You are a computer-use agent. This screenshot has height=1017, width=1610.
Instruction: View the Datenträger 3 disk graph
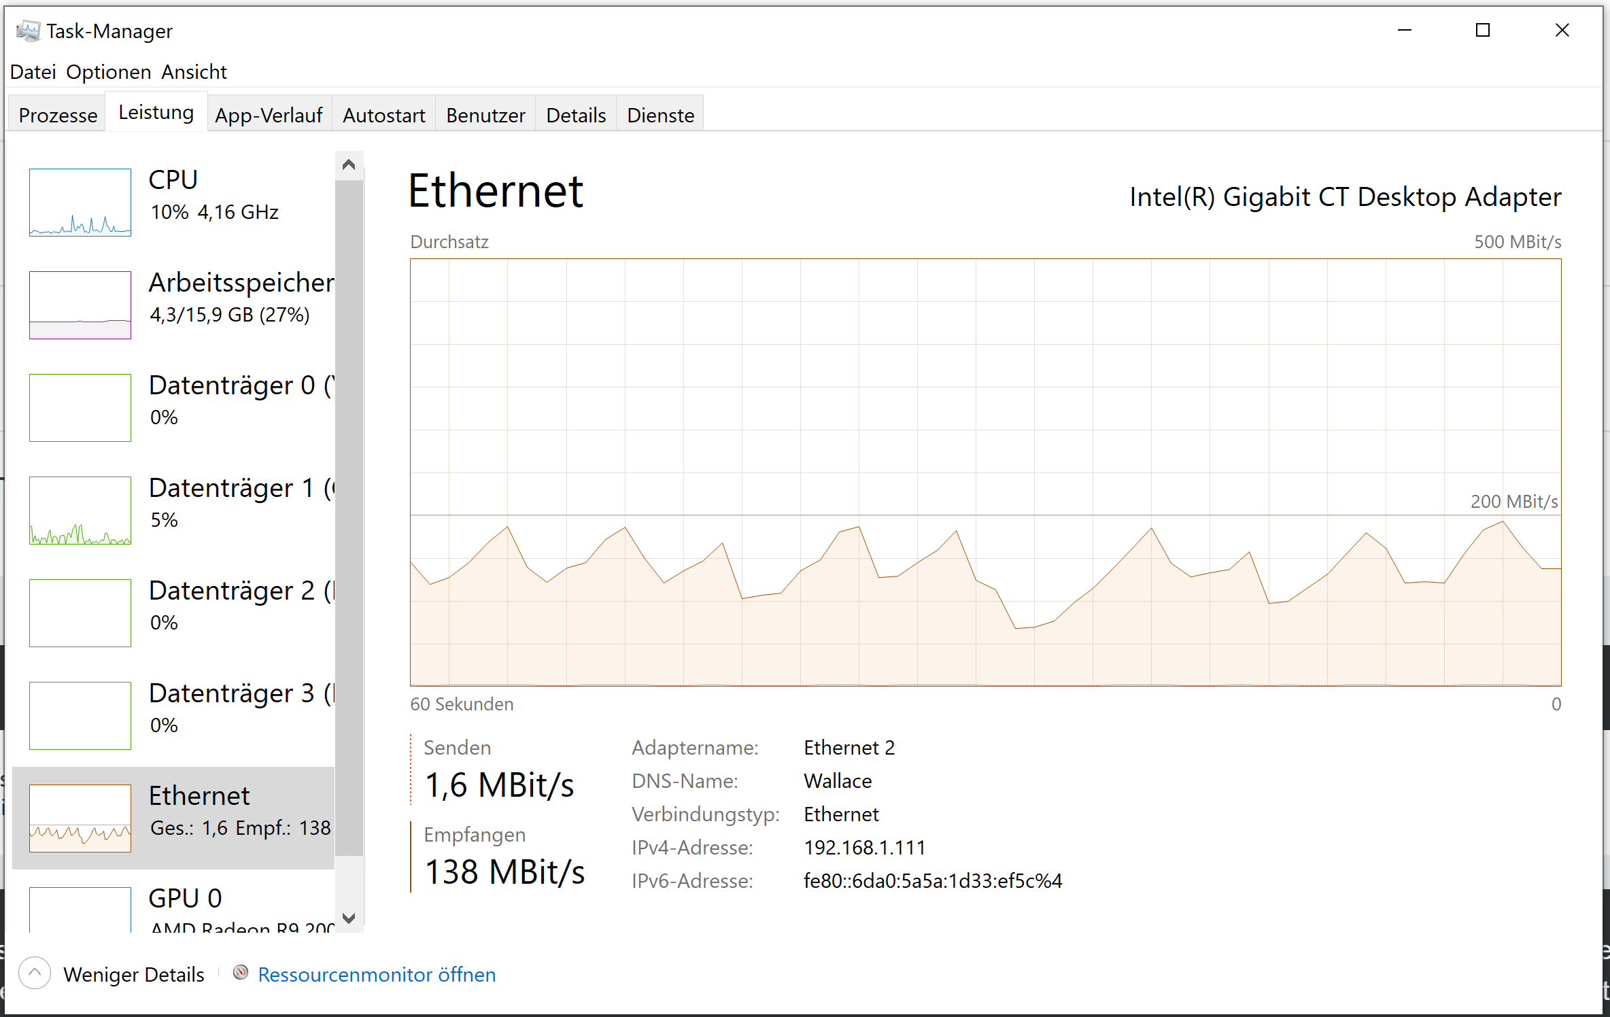click(80, 715)
